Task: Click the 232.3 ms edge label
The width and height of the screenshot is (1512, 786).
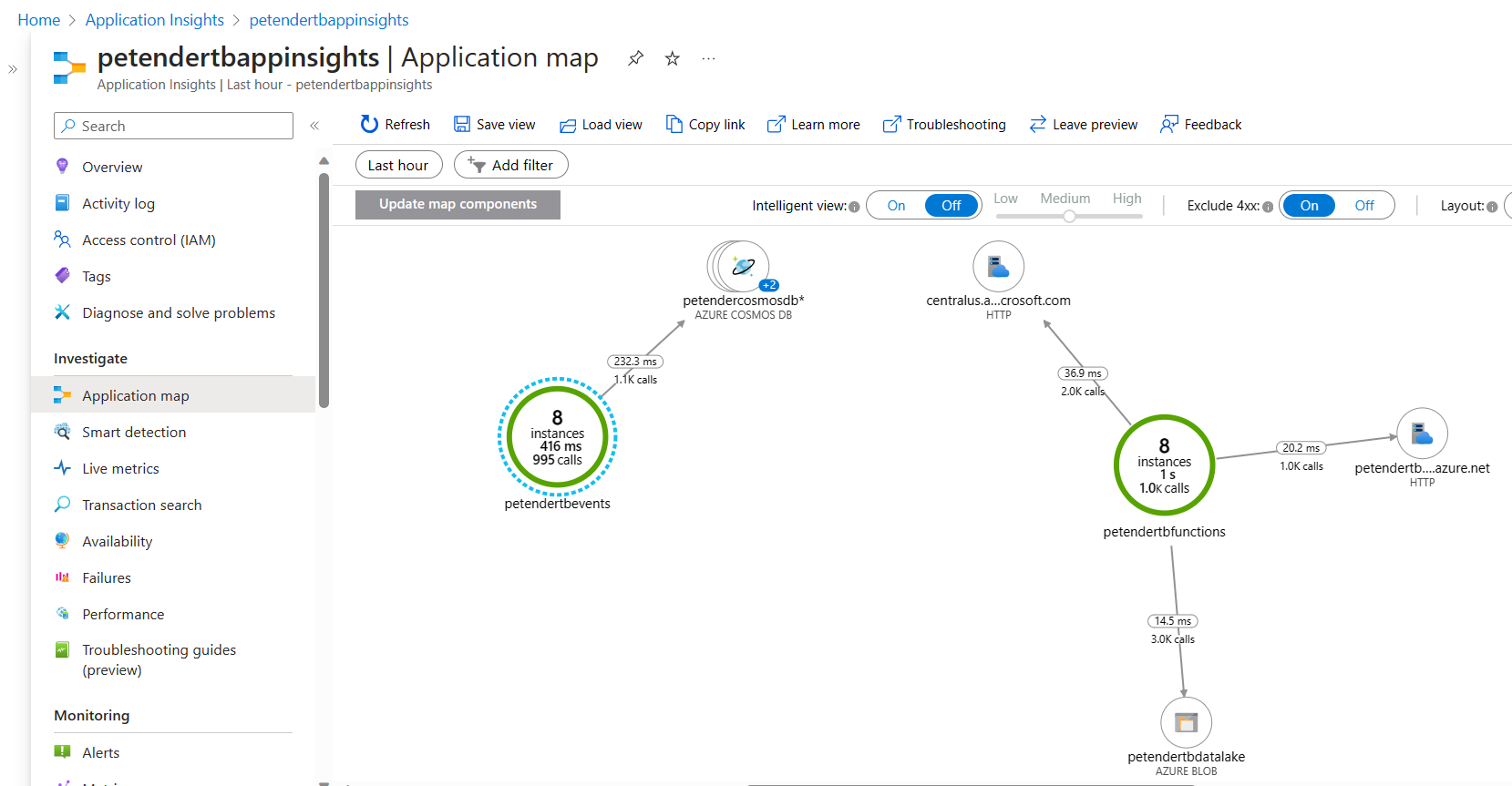Action: (x=635, y=362)
